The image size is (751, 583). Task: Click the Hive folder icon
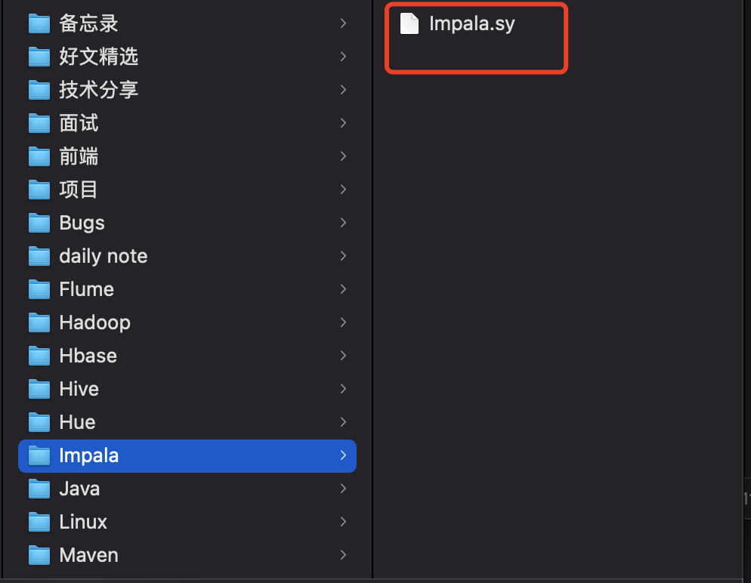pyautogui.click(x=39, y=389)
